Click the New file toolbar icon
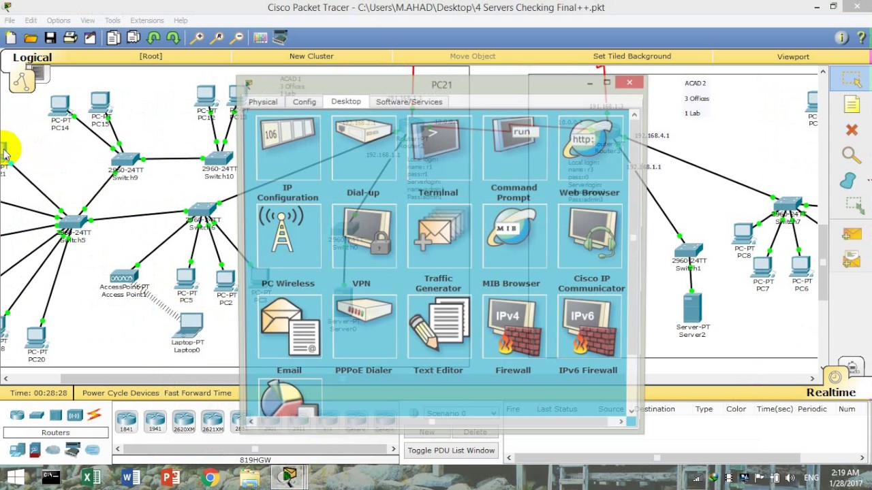The image size is (872, 490). click(11, 38)
